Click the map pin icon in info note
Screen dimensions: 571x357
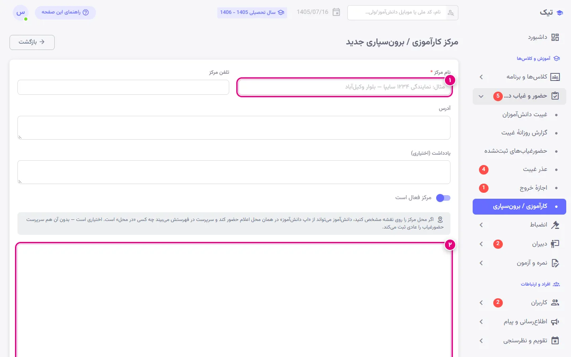(440, 219)
